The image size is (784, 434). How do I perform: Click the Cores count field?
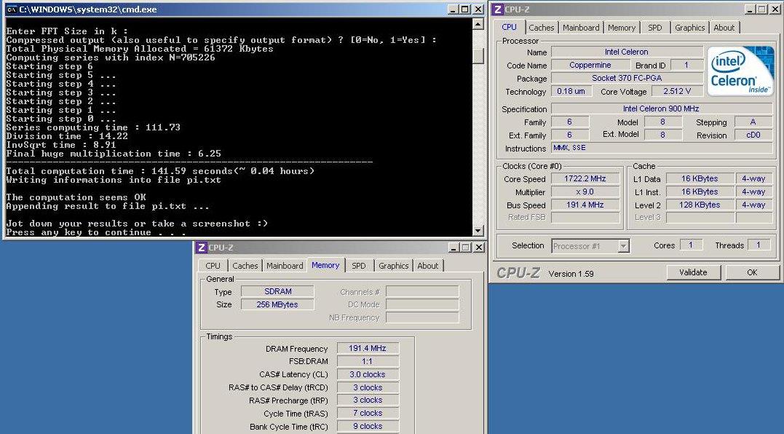point(691,245)
